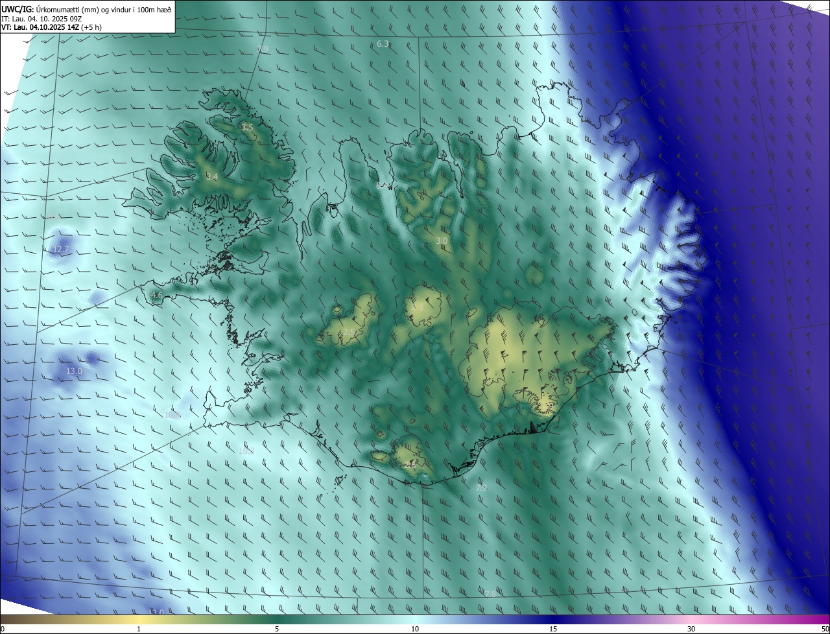
Task: Click the 10.3 value label offshore
Action: tap(246, 451)
